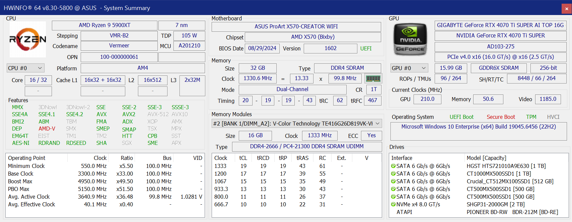Click the 256-bit bus width field
Screen dimensions: 572x222
548,68
